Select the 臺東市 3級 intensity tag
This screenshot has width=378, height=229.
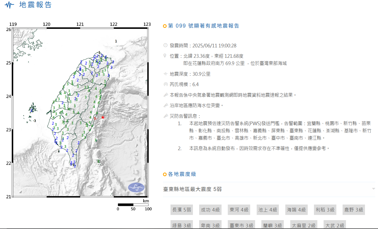point(242,225)
